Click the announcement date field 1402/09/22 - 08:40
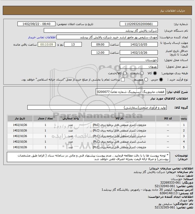The width and height of the screenshot is (195, 214). tap(36, 24)
